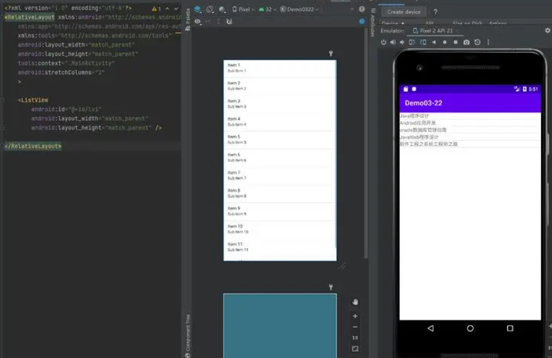Toggle view options eye icon
The width and height of the screenshot is (552, 358).
pos(198,22)
